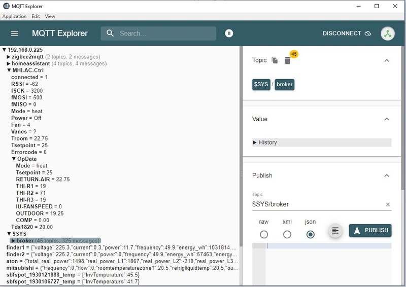This screenshot has height=287, width=406.
Task: Click the broker topic breadcrumb chip
Action: click(284, 84)
